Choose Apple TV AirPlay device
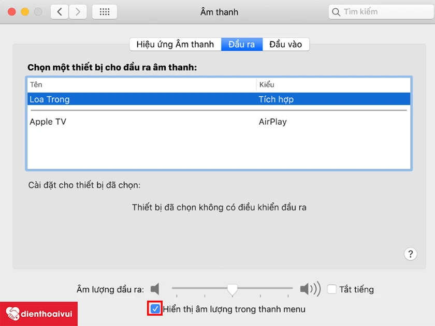Screen dimensions: 435x326 (219, 122)
